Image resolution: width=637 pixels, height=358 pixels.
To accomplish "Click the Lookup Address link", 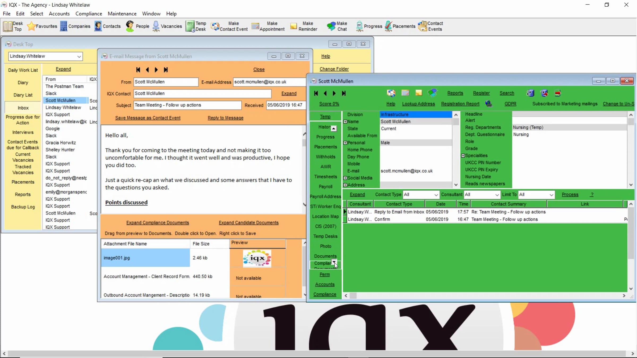I will pyautogui.click(x=419, y=104).
